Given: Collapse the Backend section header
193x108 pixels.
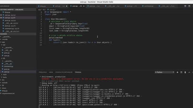Looking at the screenshot, I should (18, 34).
